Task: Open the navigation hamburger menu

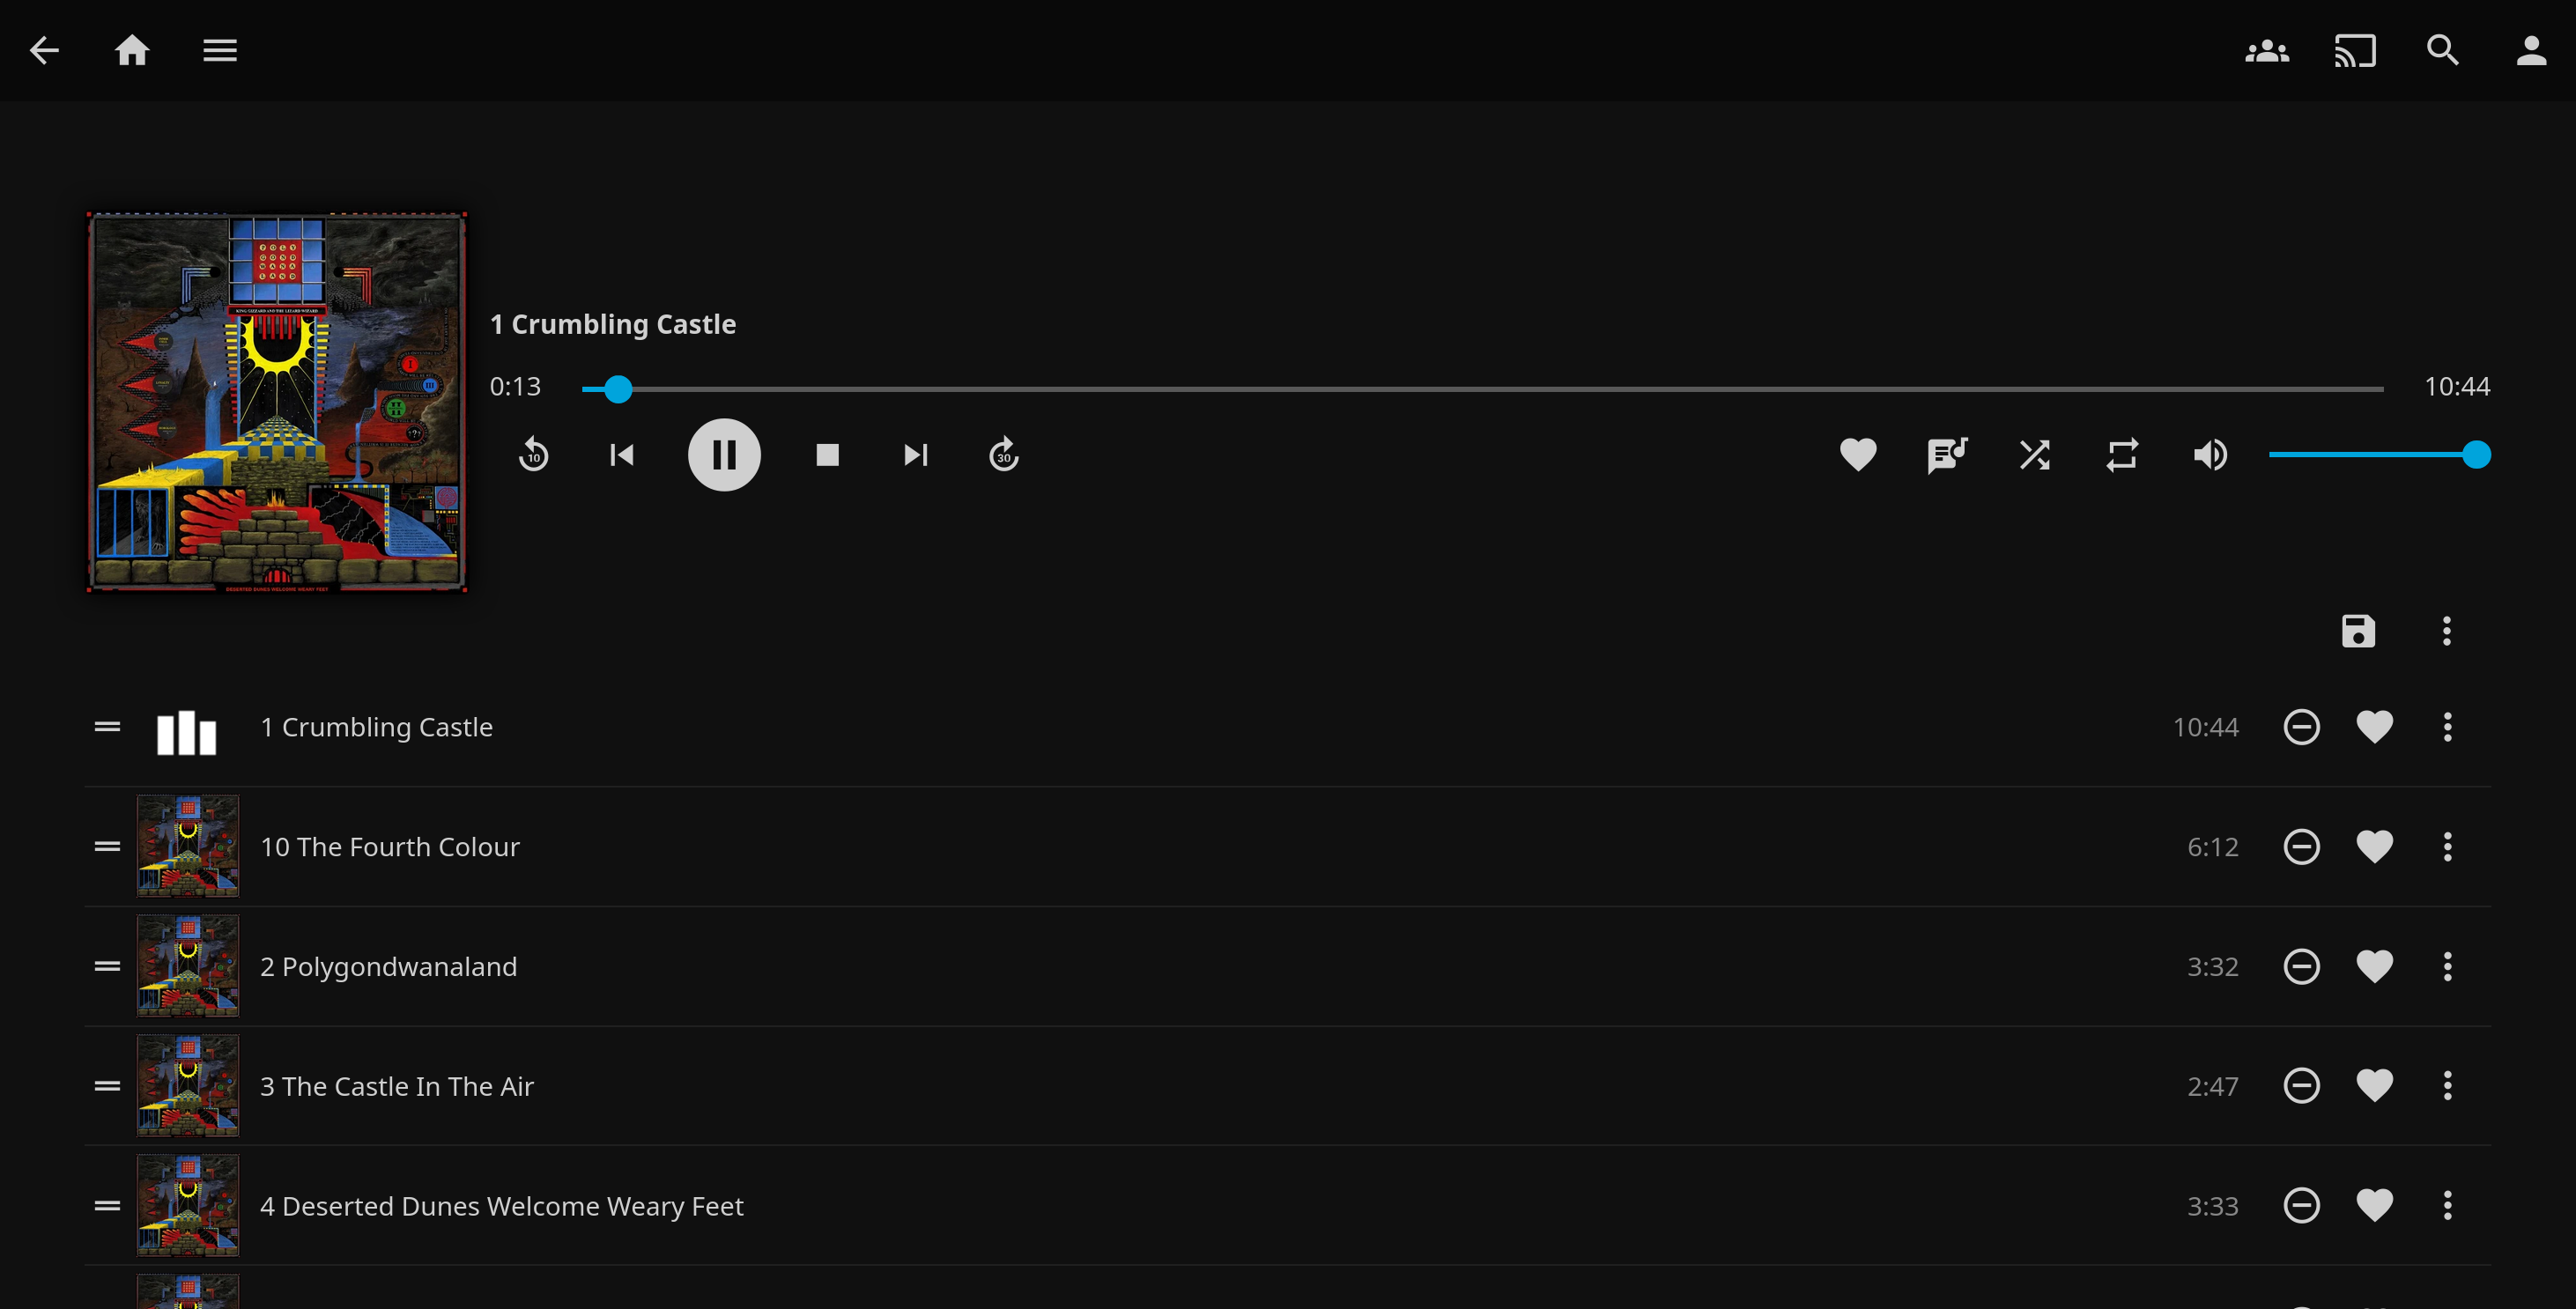Action: click(x=219, y=50)
